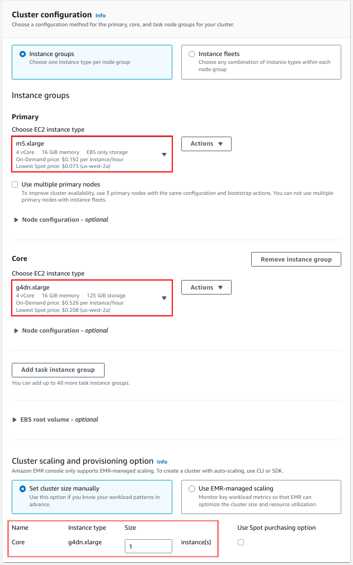The height and width of the screenshot is (565, 353).
Task: Click the arrow icon in Core instance dropdown
Action: coord(164,298)
